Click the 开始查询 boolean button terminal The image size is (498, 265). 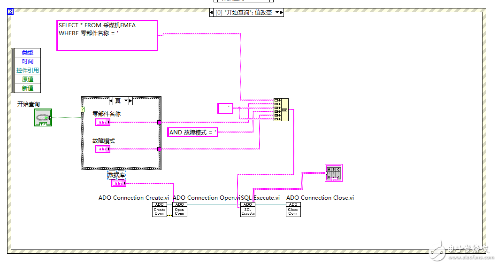click(x=43, y=117)
